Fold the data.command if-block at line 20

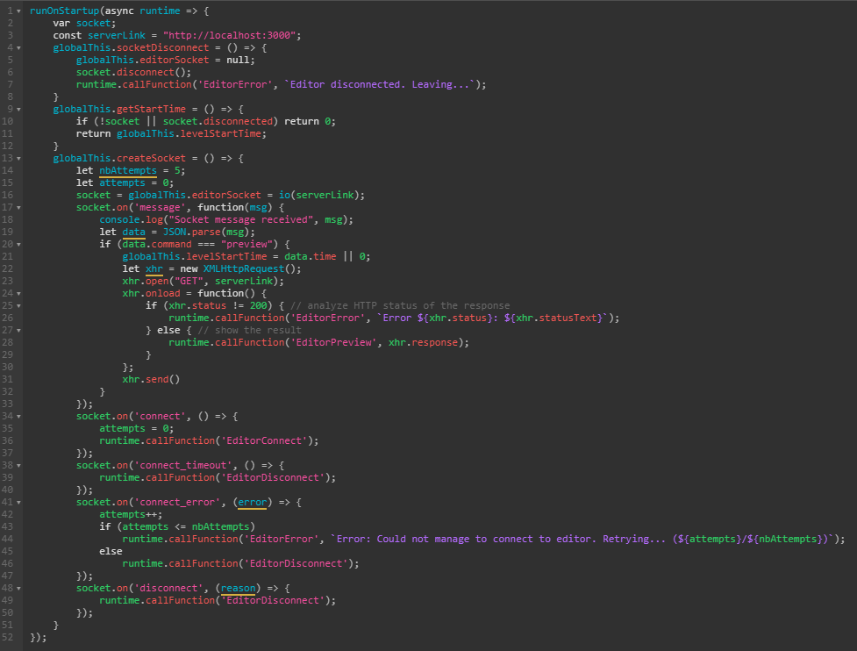tap(19, 244)
